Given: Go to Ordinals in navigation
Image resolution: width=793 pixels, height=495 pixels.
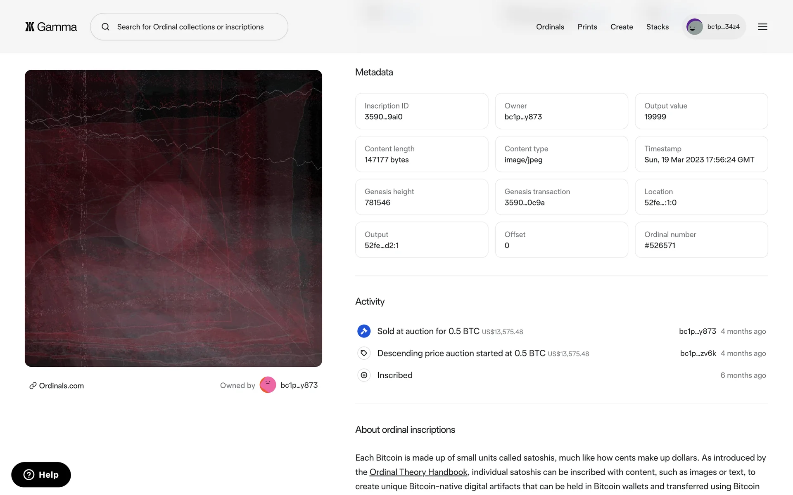Looking at the screenshot, I should [x=550, y=27].
